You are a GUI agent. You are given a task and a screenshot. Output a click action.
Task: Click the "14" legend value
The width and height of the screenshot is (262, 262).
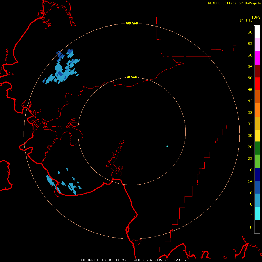[250, 181]
